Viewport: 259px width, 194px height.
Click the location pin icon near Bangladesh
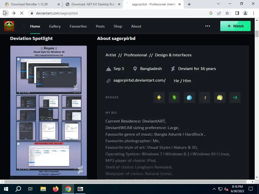(x=135, y=69)
